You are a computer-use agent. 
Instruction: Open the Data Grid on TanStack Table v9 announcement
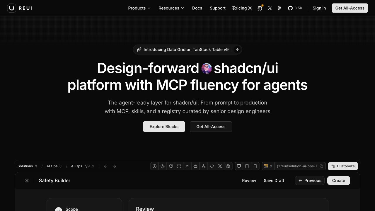[x=186, y=50]
